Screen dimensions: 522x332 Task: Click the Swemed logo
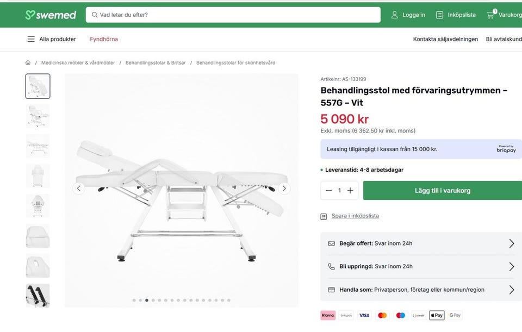click(x=51, y=15)
